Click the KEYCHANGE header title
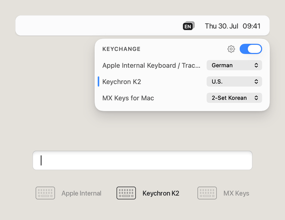Image resolution: width=285 pixels, height=220 pixels. coord(122,49)
